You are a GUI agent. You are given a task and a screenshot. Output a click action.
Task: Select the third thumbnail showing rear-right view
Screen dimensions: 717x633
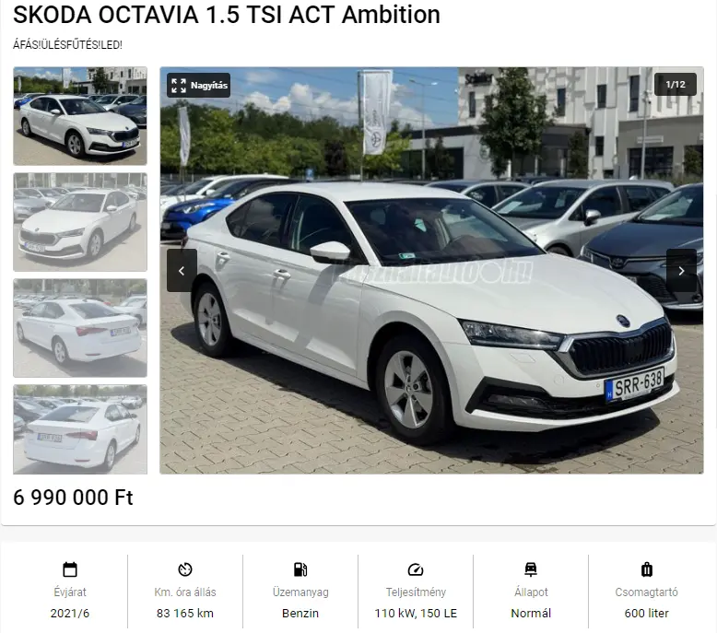tap(80, 328)
